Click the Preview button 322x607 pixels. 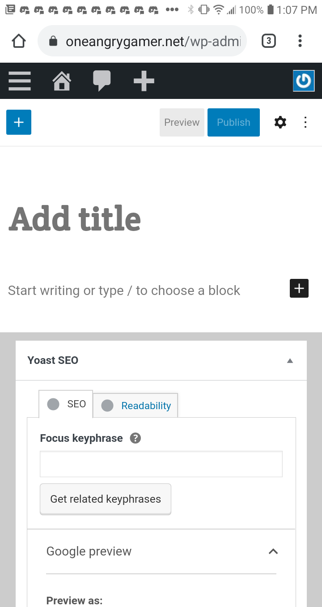pyautogui.click(x=182, y=122)
